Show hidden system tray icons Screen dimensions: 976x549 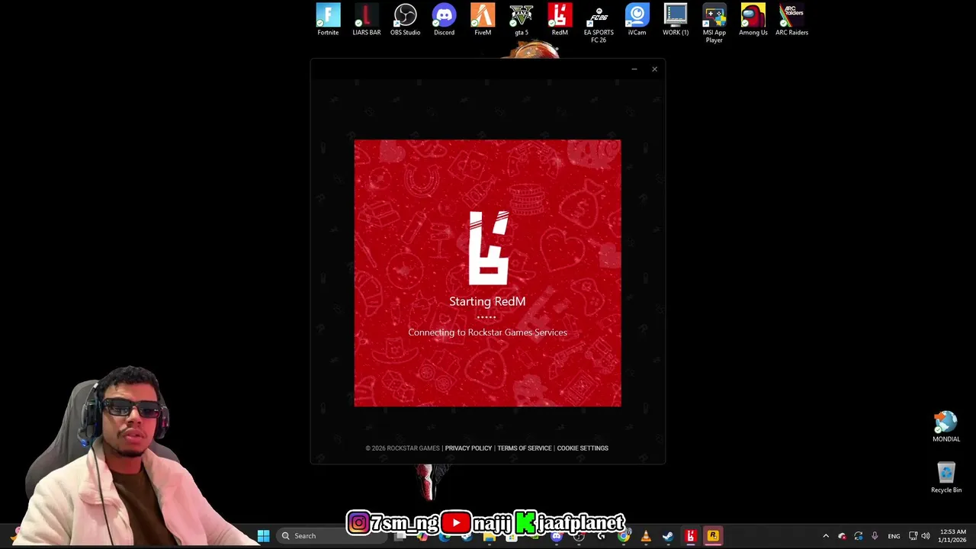tap(826, 536)
